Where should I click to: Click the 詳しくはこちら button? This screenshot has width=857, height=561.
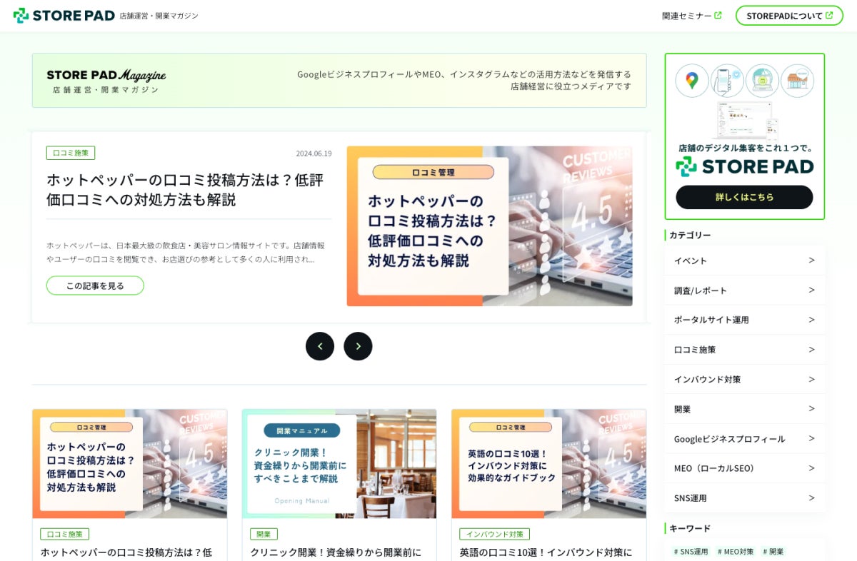744,197
